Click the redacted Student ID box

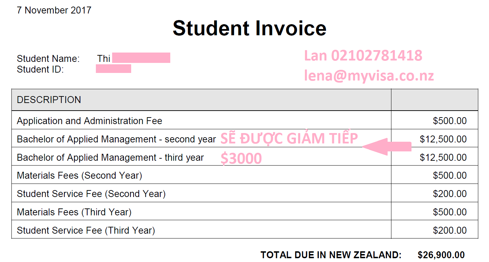pos(114,68)
